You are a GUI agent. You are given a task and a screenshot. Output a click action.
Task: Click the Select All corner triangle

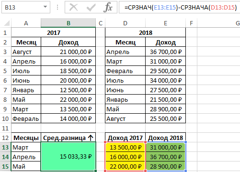pyautogui.click(x=7, y=23)
